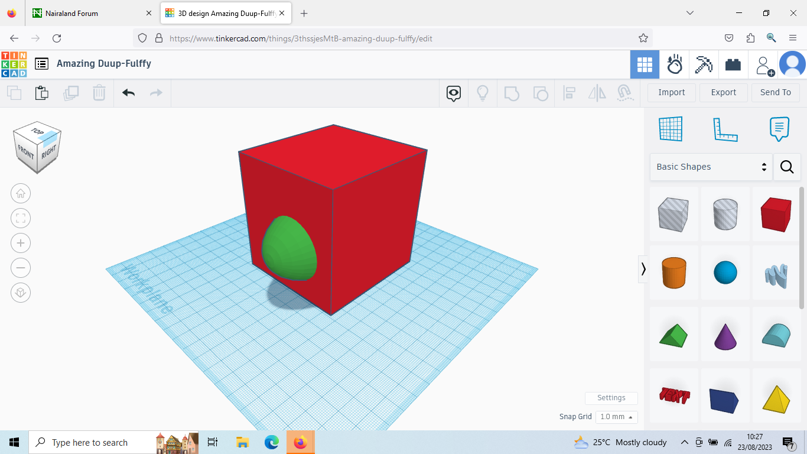Change the Snap Grid value dropdown
This screenshot has width=807, height=454.
[616, 417]
